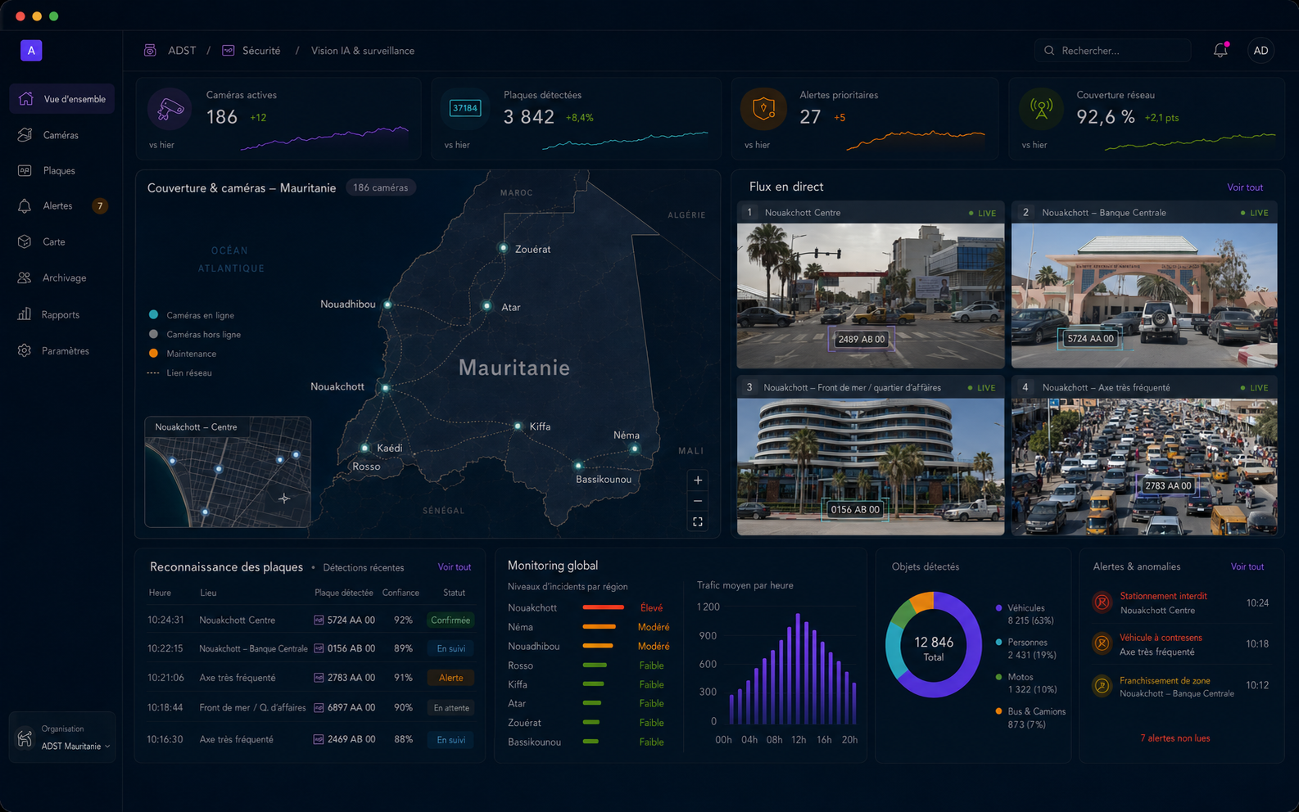Click the Plaques détectées 37184 plate icon

click(x=465, y=108)
